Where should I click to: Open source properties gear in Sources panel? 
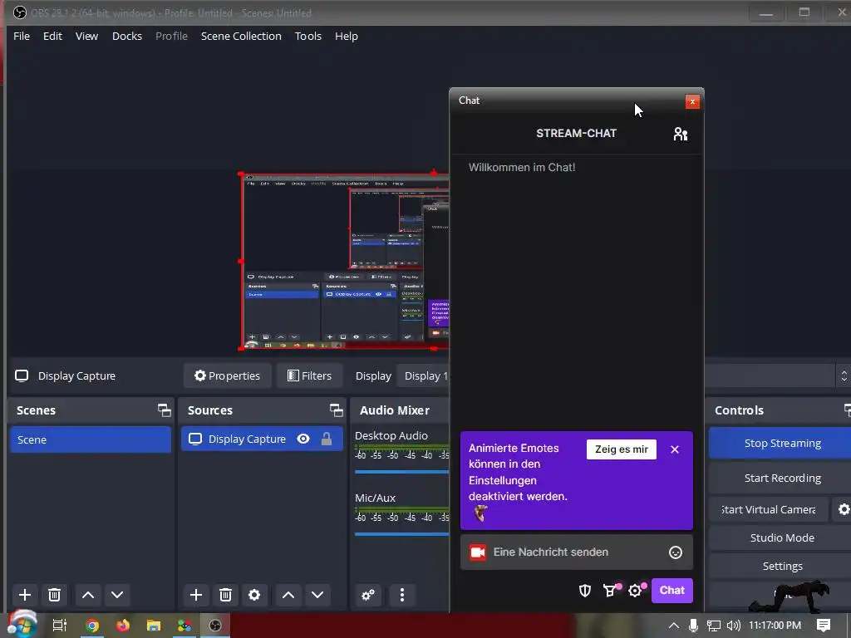[x=254, y=595]
